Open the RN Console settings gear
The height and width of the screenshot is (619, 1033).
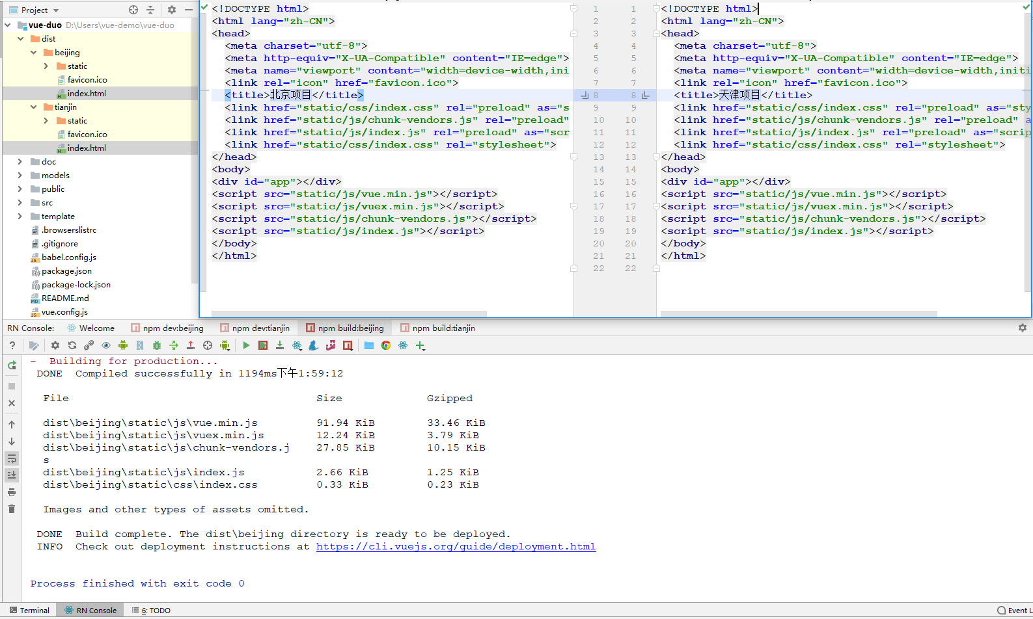55,345
